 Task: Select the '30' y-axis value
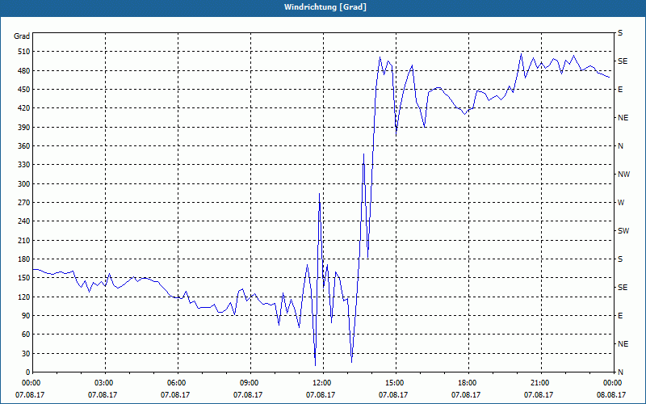pyautogui.click(x=26, y=353)
